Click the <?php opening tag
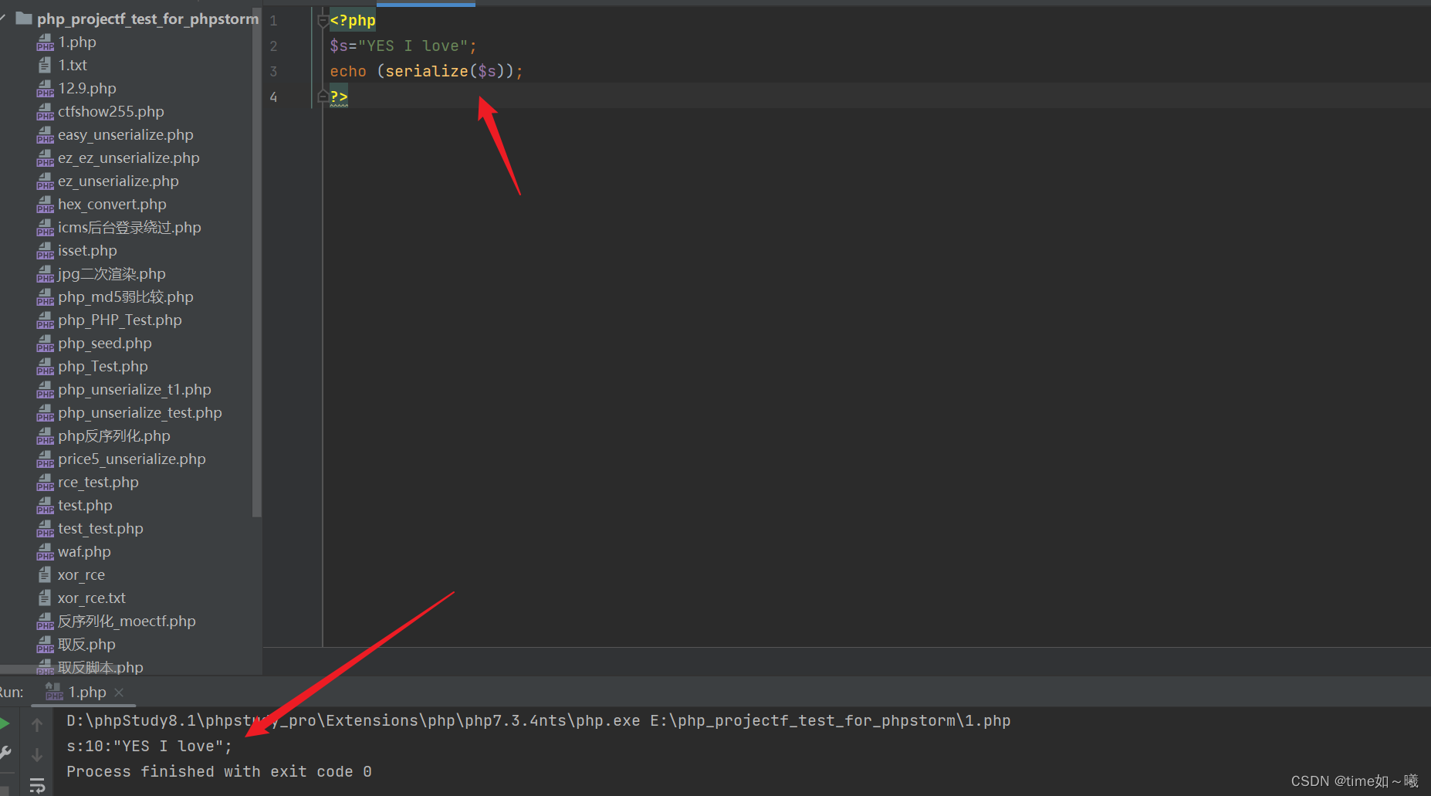This screenshot has width=1431, height=796. [x=353, y=21]
